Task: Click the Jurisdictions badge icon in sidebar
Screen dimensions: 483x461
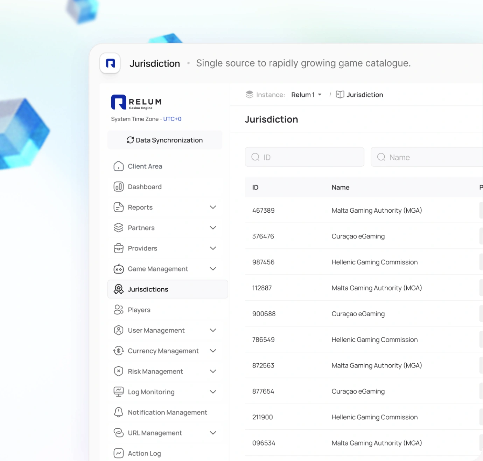Action: click(x=119, y=289)
